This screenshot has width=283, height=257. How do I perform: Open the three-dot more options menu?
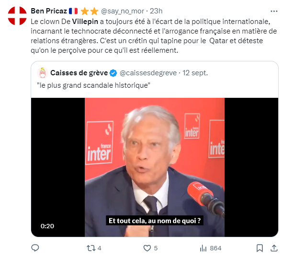pos(274,11)
